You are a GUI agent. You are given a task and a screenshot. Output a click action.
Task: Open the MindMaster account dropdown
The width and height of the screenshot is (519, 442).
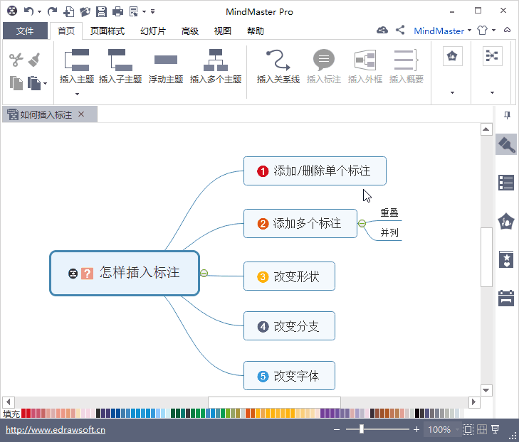coord(470,31)
